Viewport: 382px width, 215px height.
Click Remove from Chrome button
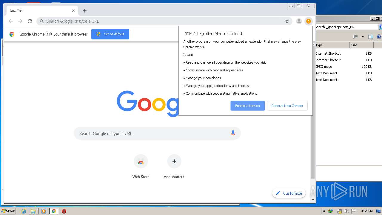pos(287,106)
